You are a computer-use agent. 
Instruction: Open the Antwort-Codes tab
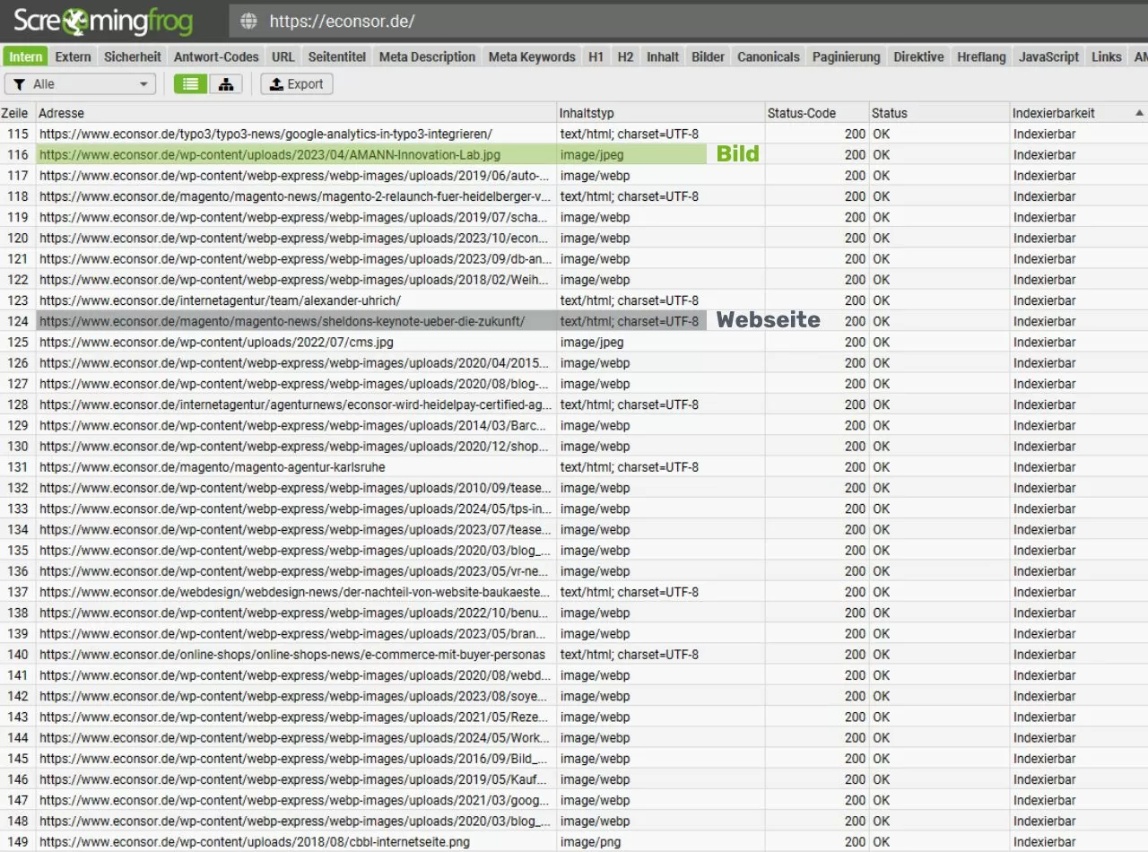click(x=216, y=57)
